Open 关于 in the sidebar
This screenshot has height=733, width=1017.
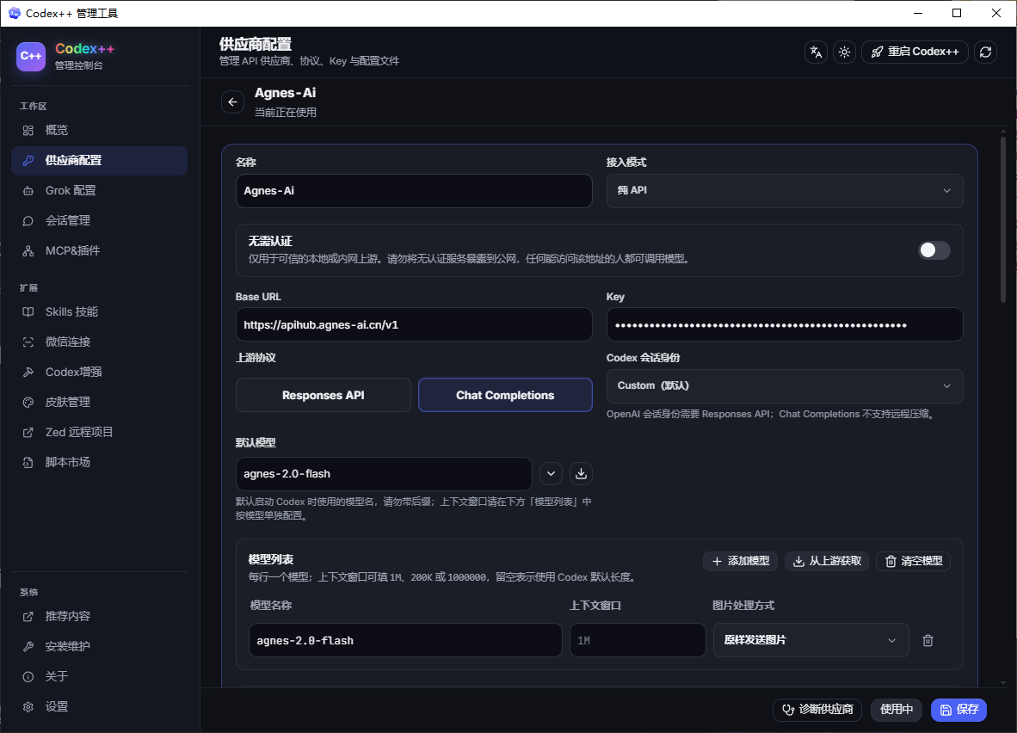[x=99, y=676]
